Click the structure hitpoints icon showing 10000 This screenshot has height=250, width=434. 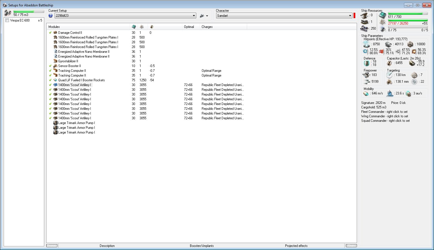[410, 44]
